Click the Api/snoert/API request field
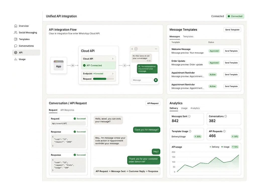Viewport: 257px width, 192px height. pos(68,123)
